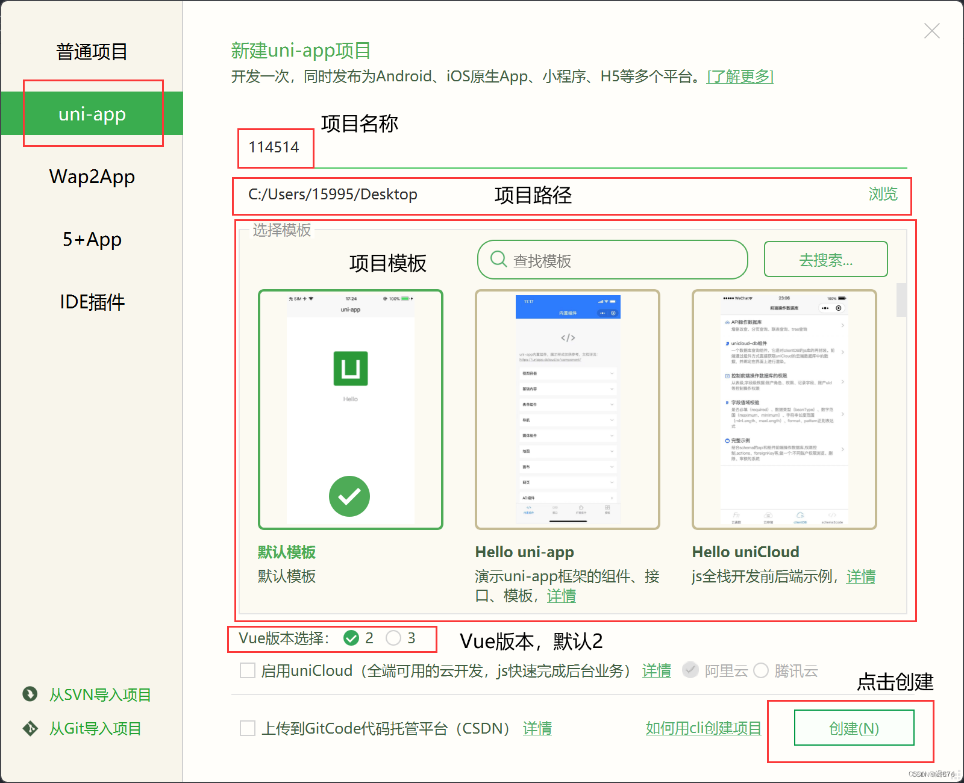The width and height of the screenshot is (964, 783).
Task: Select the 普通项目 project type
Action: (x=92, y=52)
